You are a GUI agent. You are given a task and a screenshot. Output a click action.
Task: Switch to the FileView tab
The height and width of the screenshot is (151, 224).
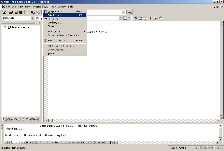30,119
